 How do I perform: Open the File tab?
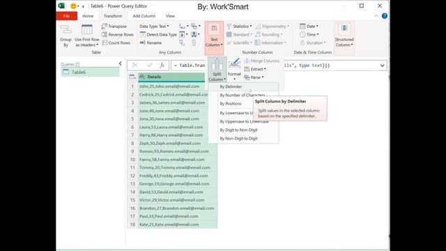pyautogui.click(x=67, y=16)
